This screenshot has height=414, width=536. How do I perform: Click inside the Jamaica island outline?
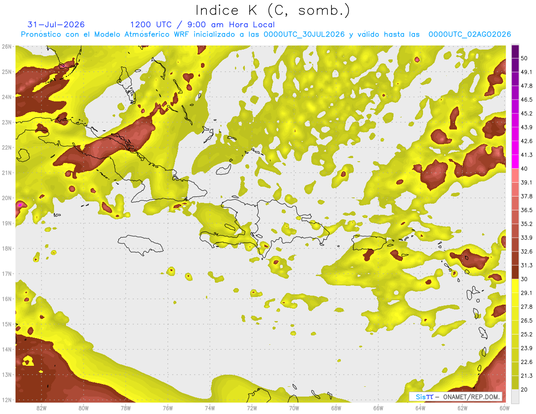[141, 245]
